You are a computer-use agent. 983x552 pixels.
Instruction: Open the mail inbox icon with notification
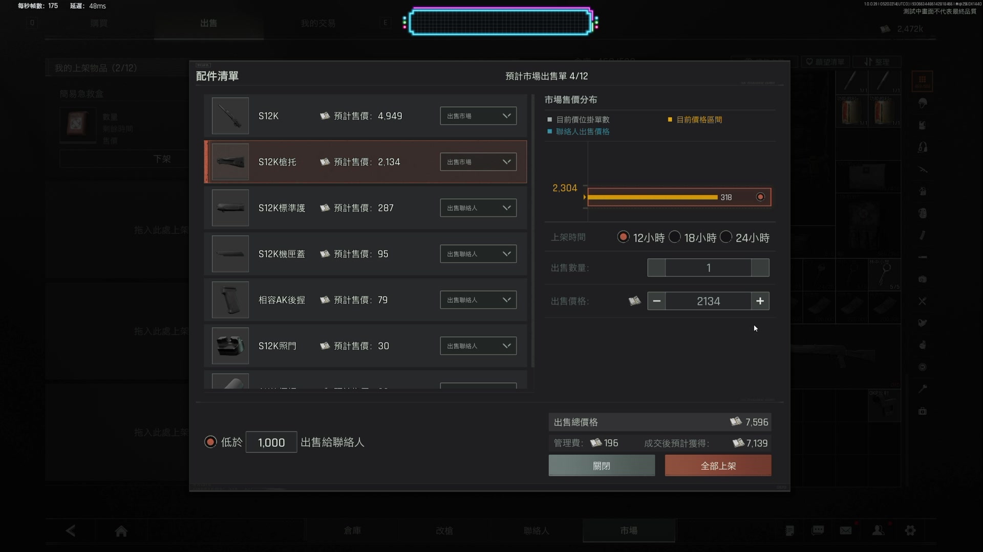(846, 531)
